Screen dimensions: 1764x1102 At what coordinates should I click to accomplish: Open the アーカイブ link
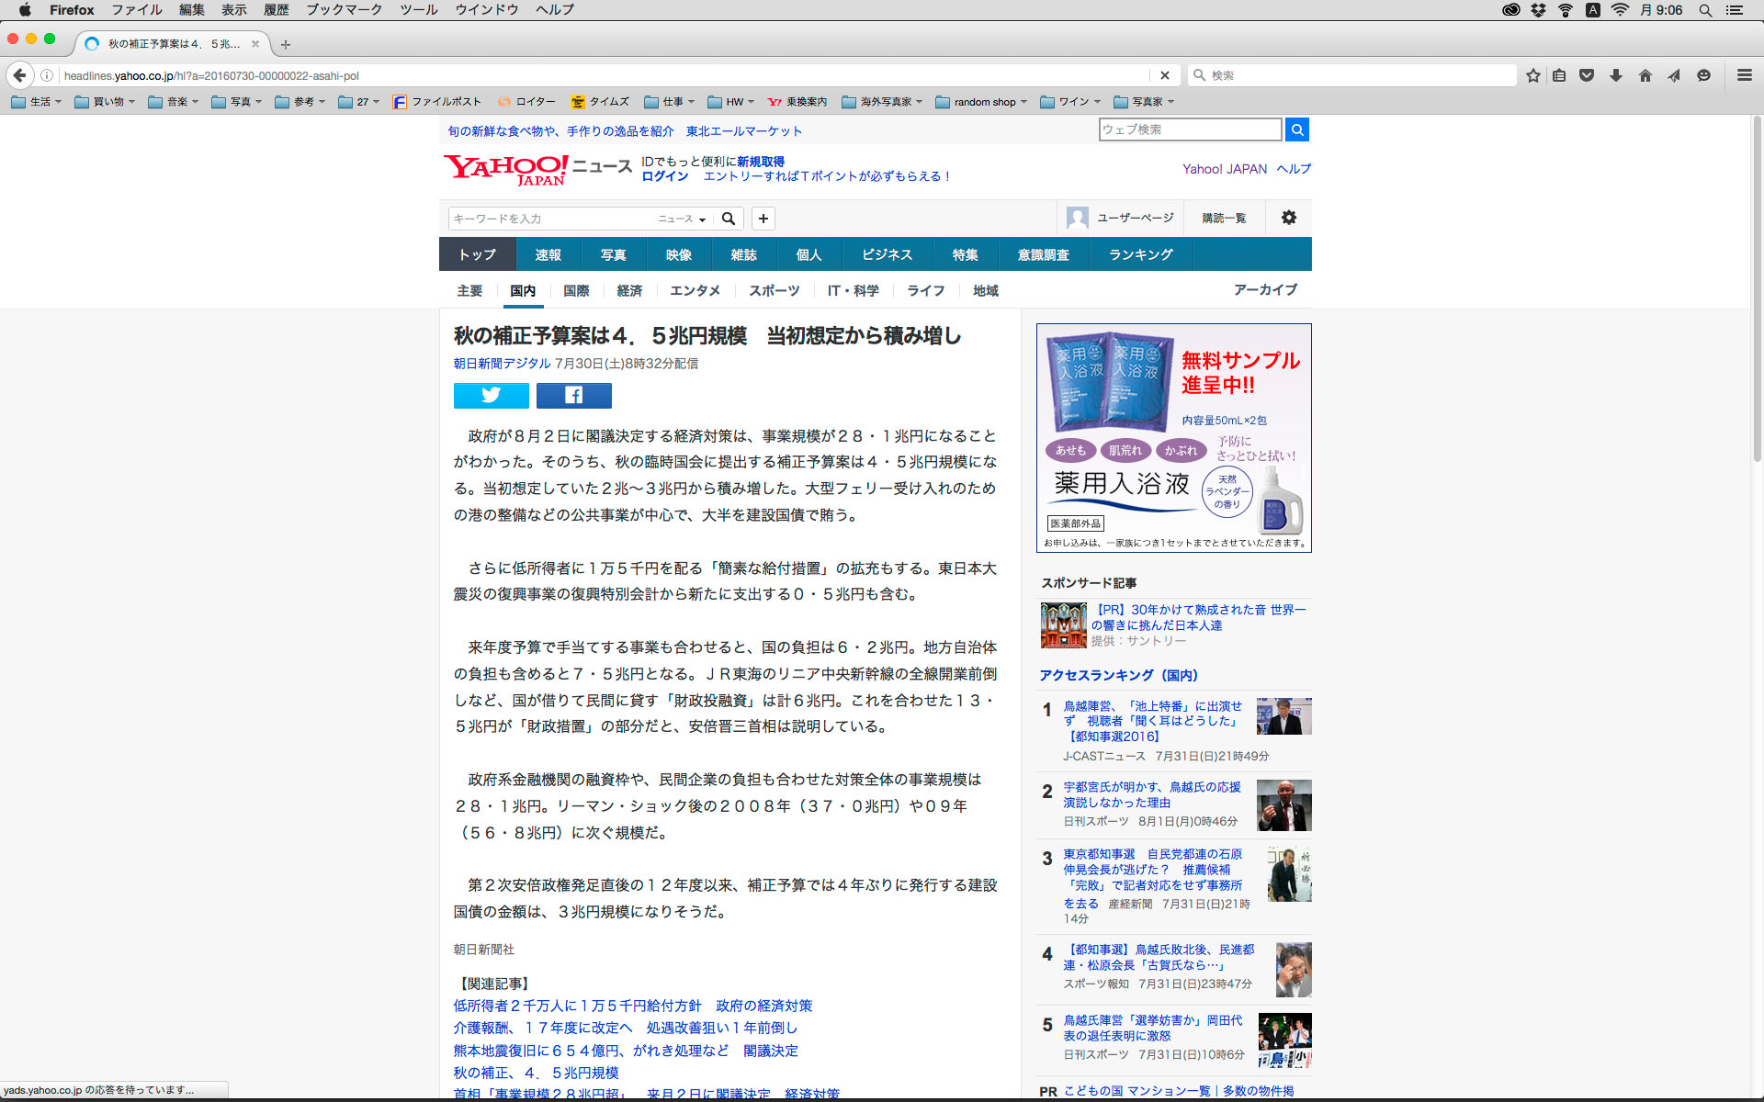pos(1265,289)
